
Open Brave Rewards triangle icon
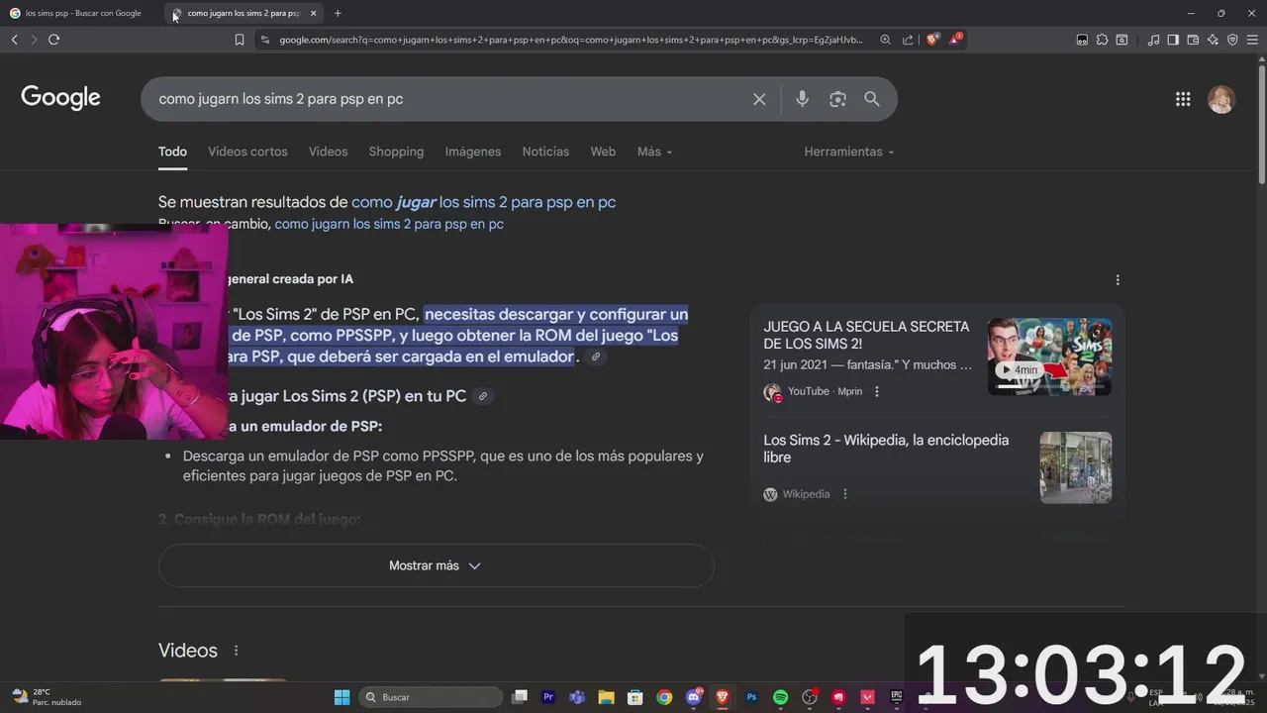[x=955, y=40]
